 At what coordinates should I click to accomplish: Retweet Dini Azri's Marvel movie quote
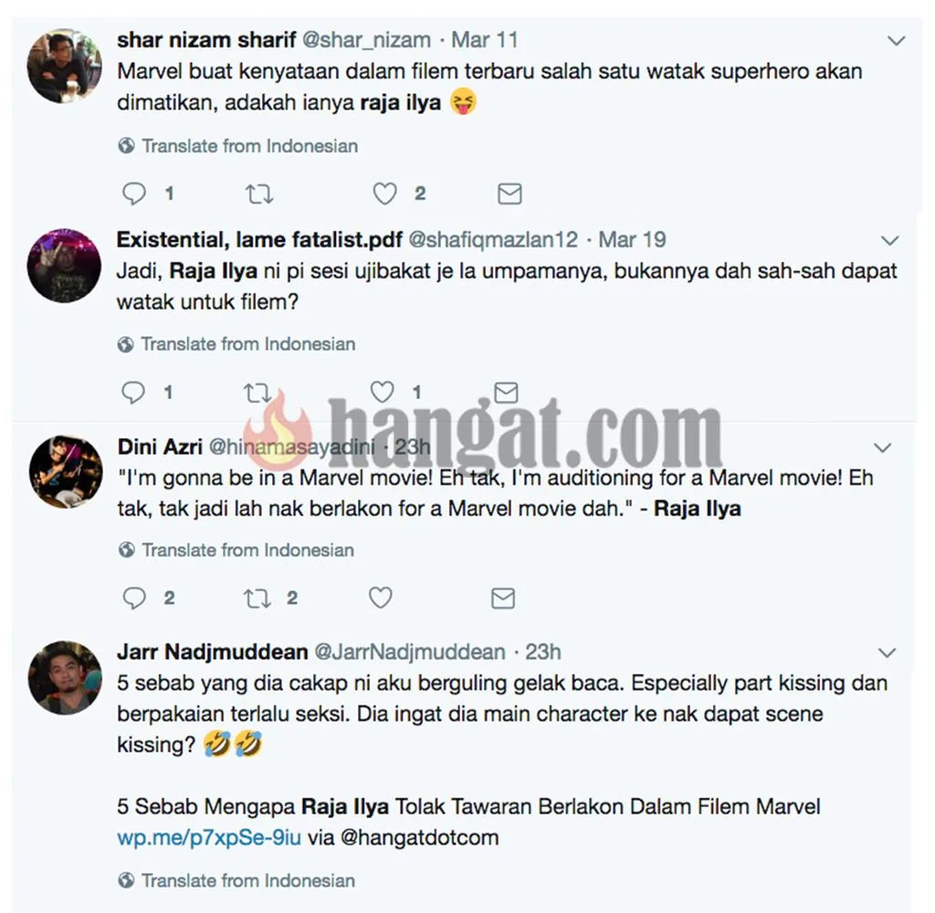pos(257,598)
